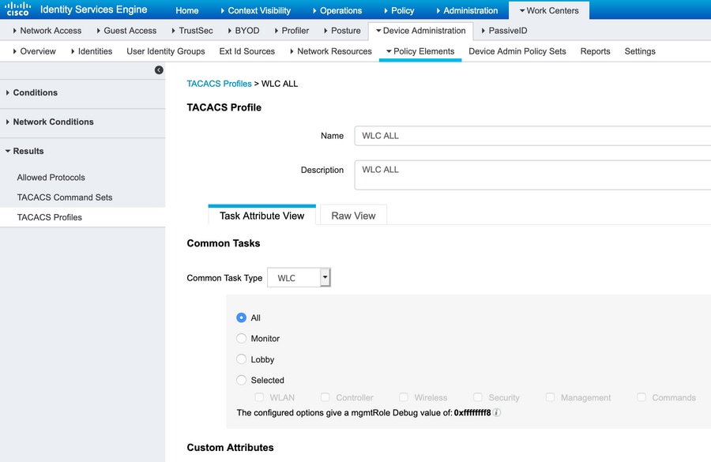
Task: Expand the Network Conditions section
Action: [x=53, y=122]
